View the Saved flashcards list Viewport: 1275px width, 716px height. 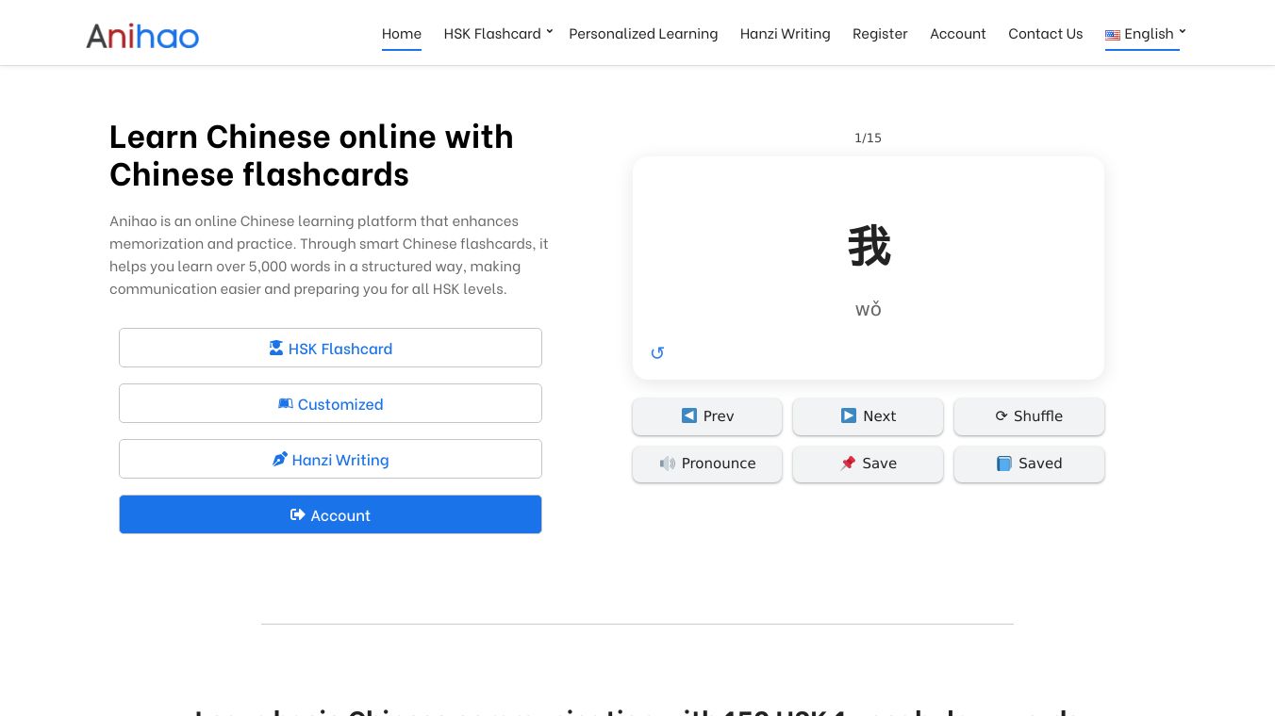(x=1029, y=464)
